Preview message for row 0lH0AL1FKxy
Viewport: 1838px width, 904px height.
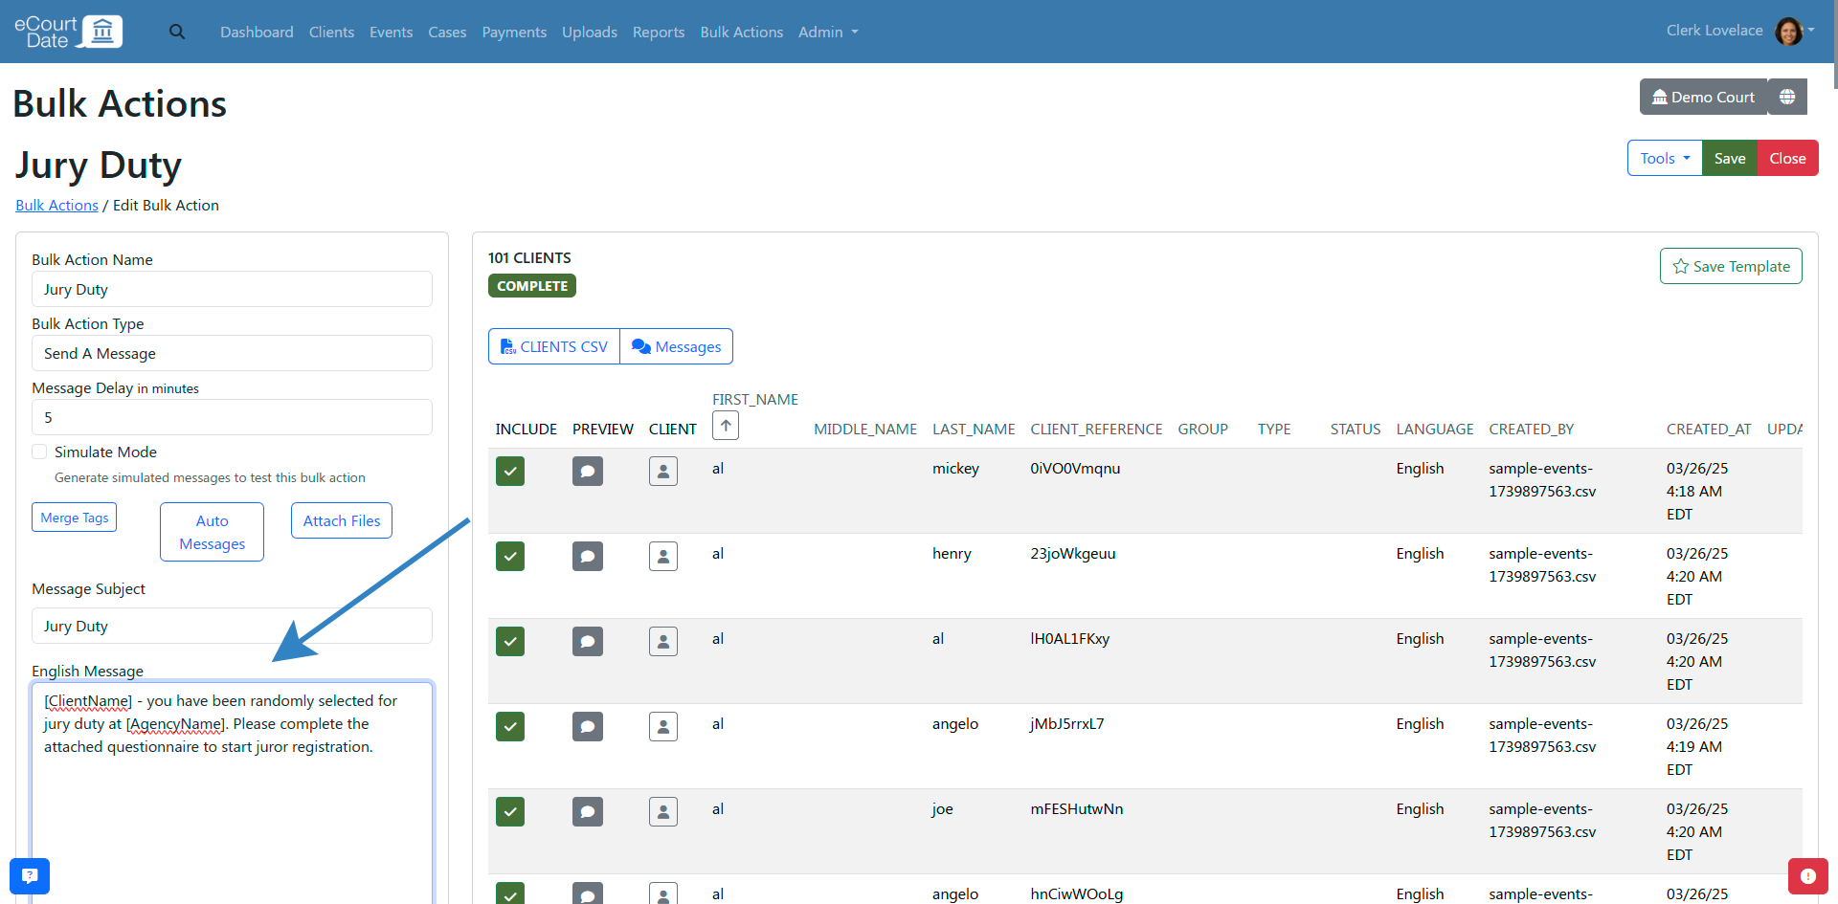588,641
